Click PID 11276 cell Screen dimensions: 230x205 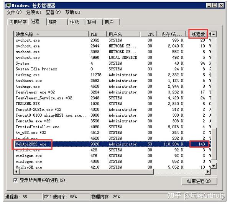(96, 75)
